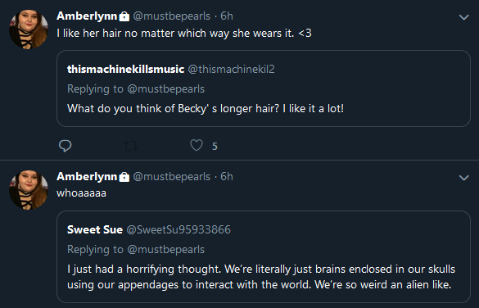Click the lock icon beside Amberlynn in first tweet
479x308 pixels.
pos(124,16)
